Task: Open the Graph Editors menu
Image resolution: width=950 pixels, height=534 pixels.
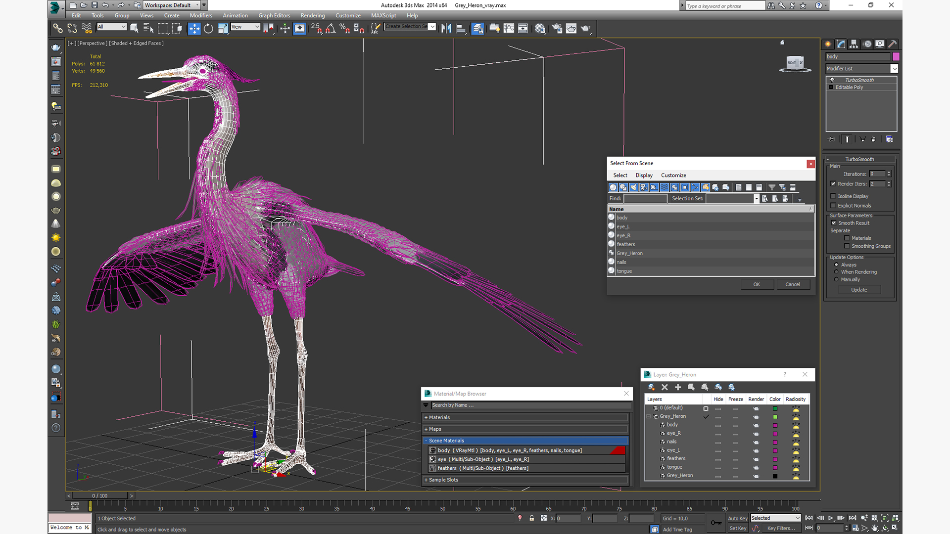Action: [274, 15]
